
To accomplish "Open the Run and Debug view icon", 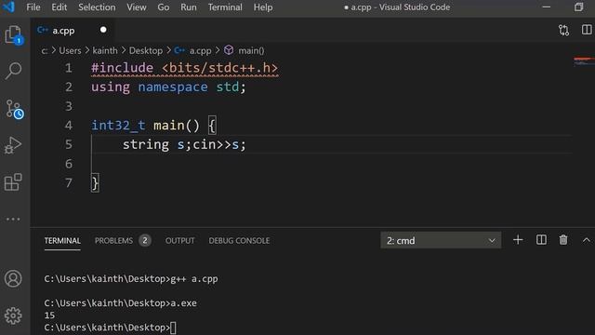I will point(13,145).
